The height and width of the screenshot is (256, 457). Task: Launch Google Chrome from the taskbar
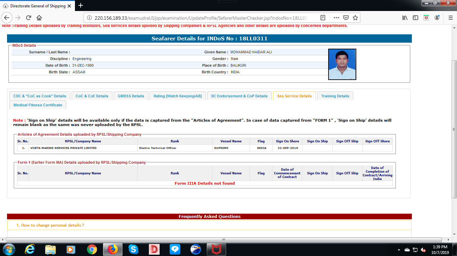pyautogui.click(x=92, y=249)
